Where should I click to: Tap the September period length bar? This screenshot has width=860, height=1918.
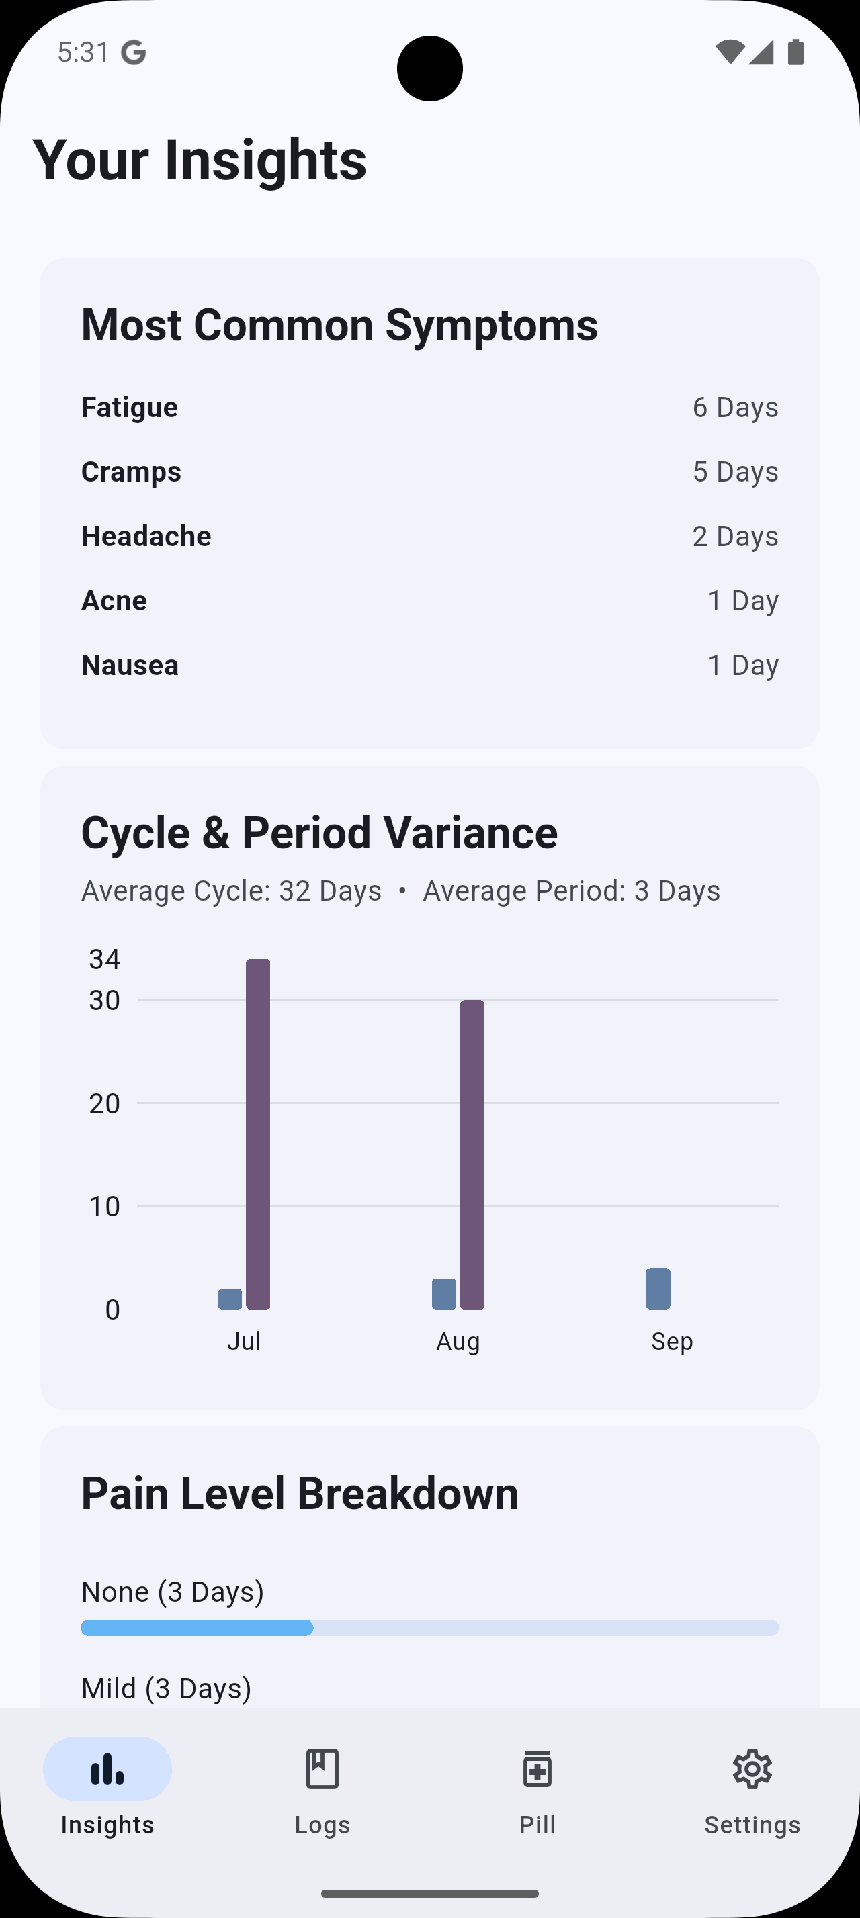[x=658, y=1288]
